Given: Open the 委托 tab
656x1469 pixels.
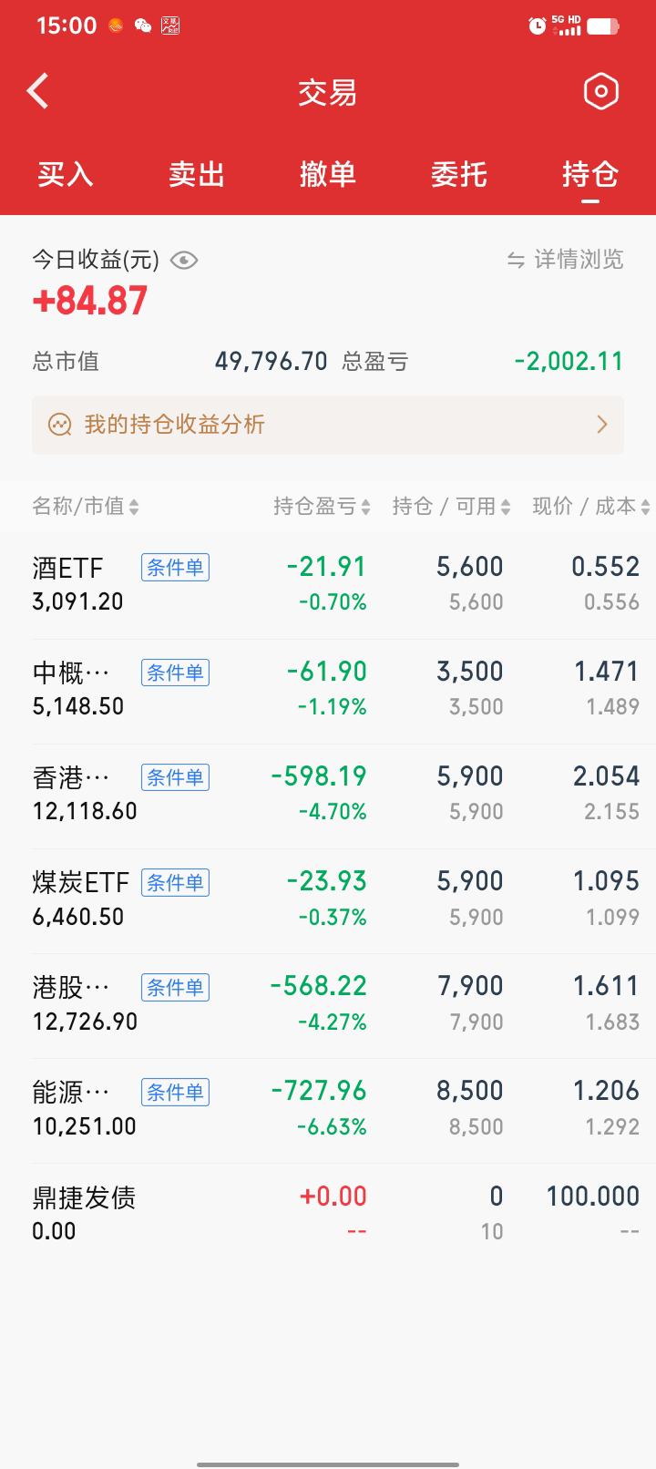Looking at the screenshot, I should click(x=459, y=174).
